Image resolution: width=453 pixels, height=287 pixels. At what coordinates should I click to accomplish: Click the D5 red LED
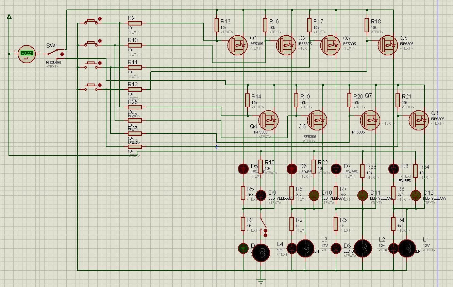pos(243,168)
